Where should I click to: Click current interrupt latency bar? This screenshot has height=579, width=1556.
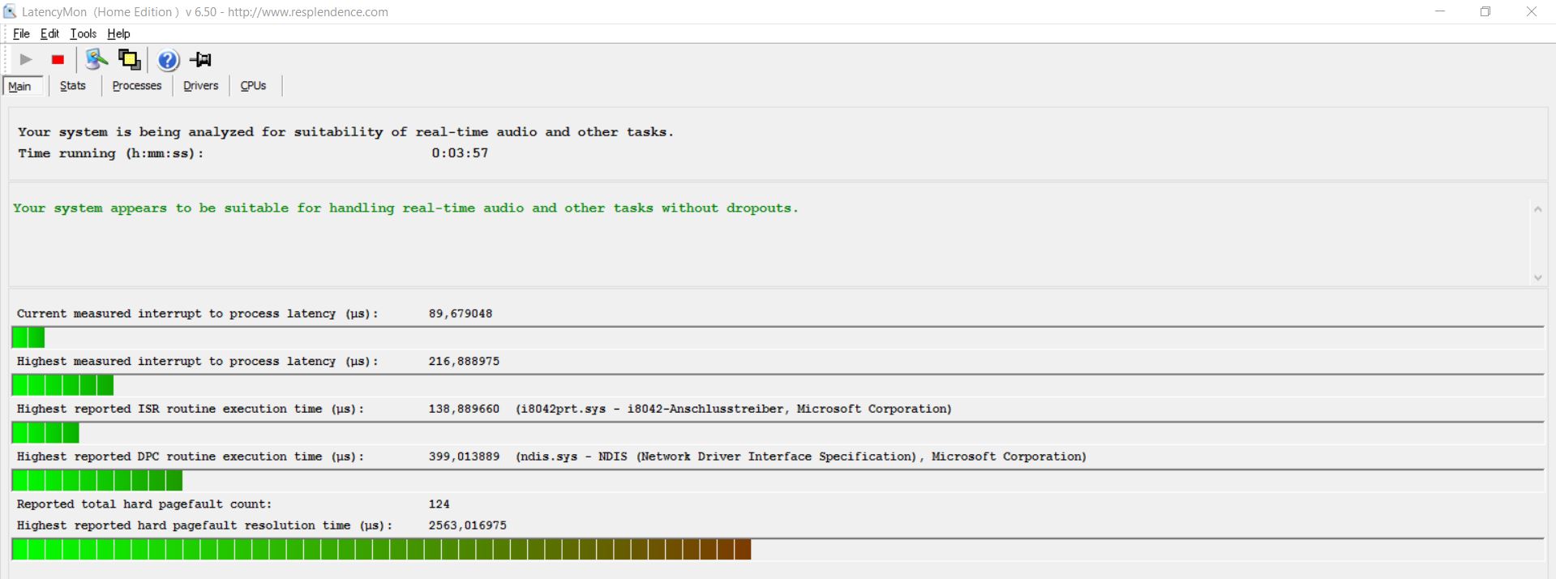(x=778, y=337)
